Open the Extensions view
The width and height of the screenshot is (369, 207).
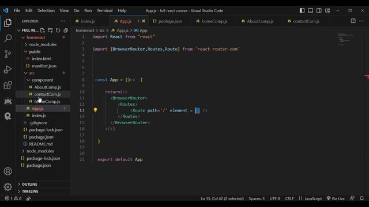point(7,85)
